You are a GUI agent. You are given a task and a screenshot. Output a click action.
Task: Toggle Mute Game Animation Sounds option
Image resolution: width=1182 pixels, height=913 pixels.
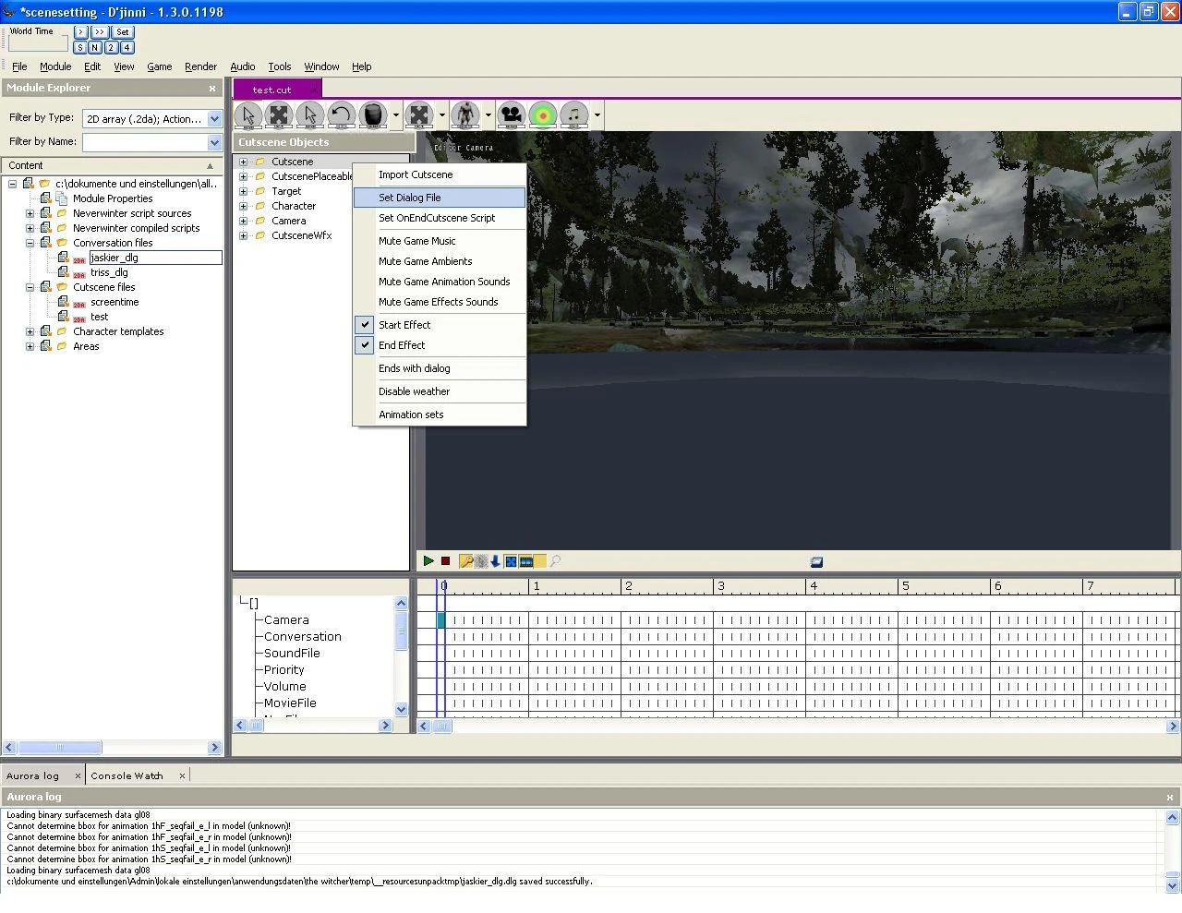440,282
